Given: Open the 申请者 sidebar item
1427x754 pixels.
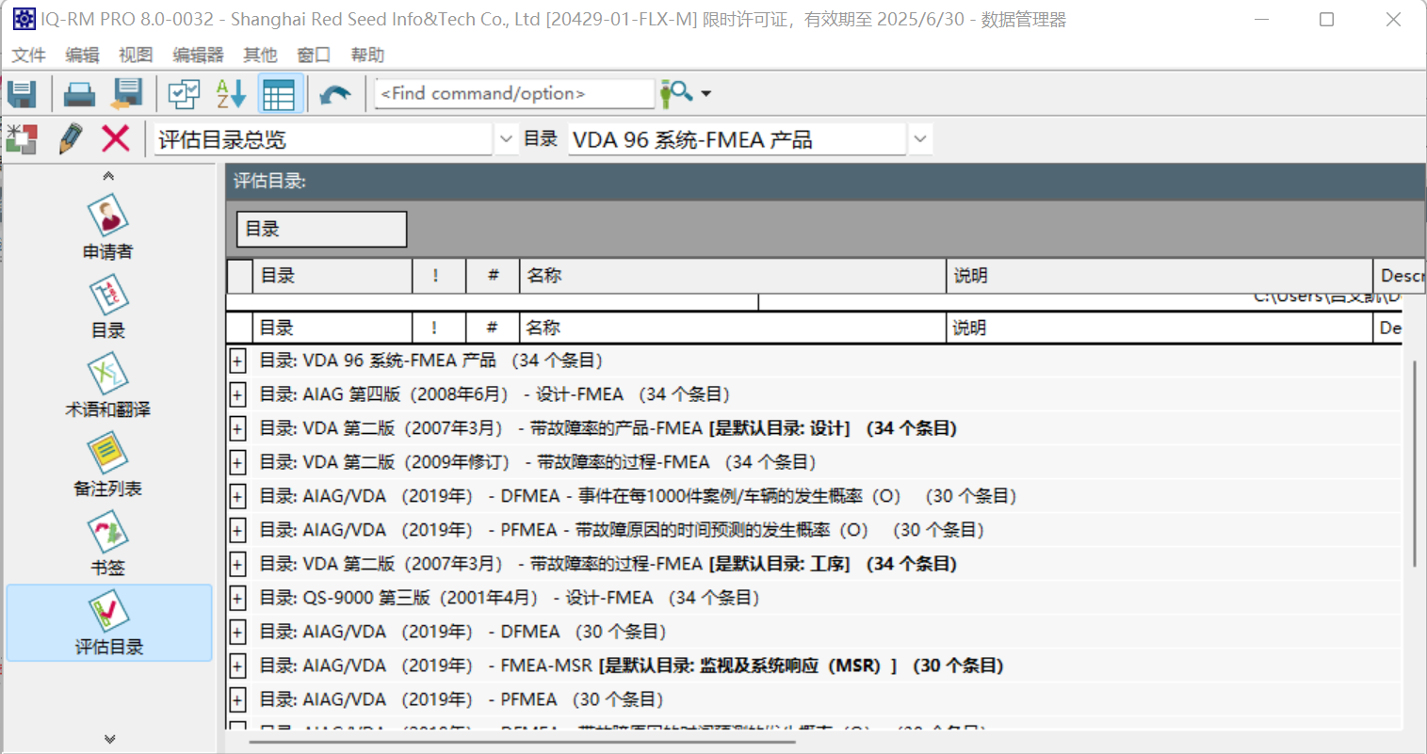Looking at the screenshot, I should [x=108, y=227].
